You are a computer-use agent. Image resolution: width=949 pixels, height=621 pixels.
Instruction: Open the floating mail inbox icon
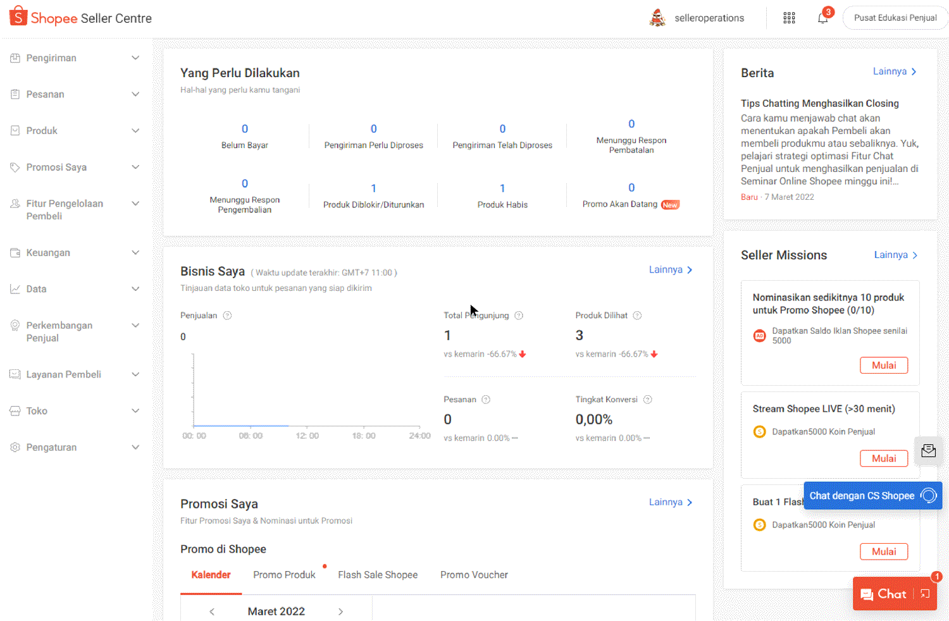click(x=928, y=451)
